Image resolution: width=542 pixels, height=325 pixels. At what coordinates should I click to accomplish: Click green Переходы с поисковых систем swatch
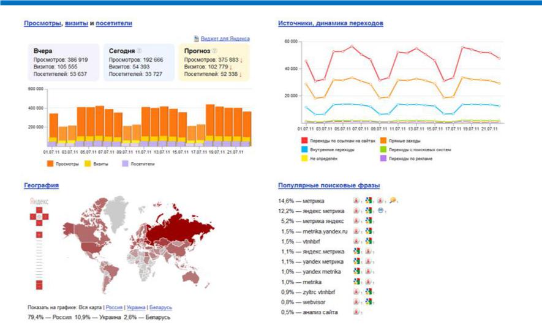click(x=383, y=149)
